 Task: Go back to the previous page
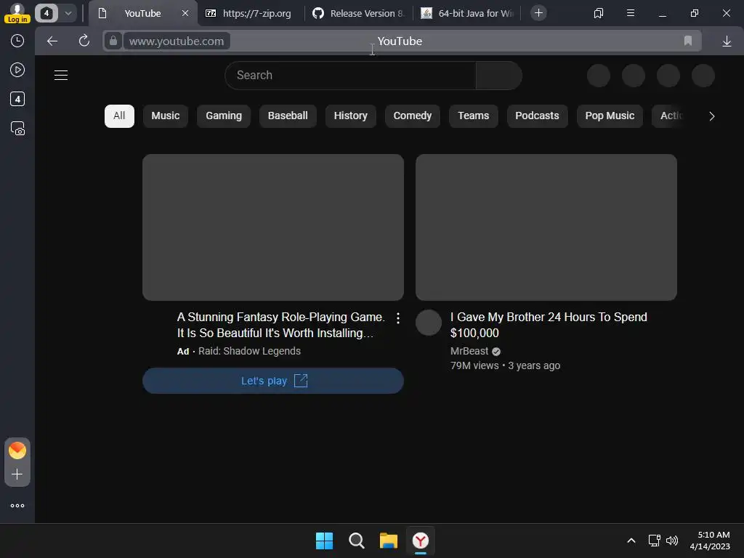point(52,41)
